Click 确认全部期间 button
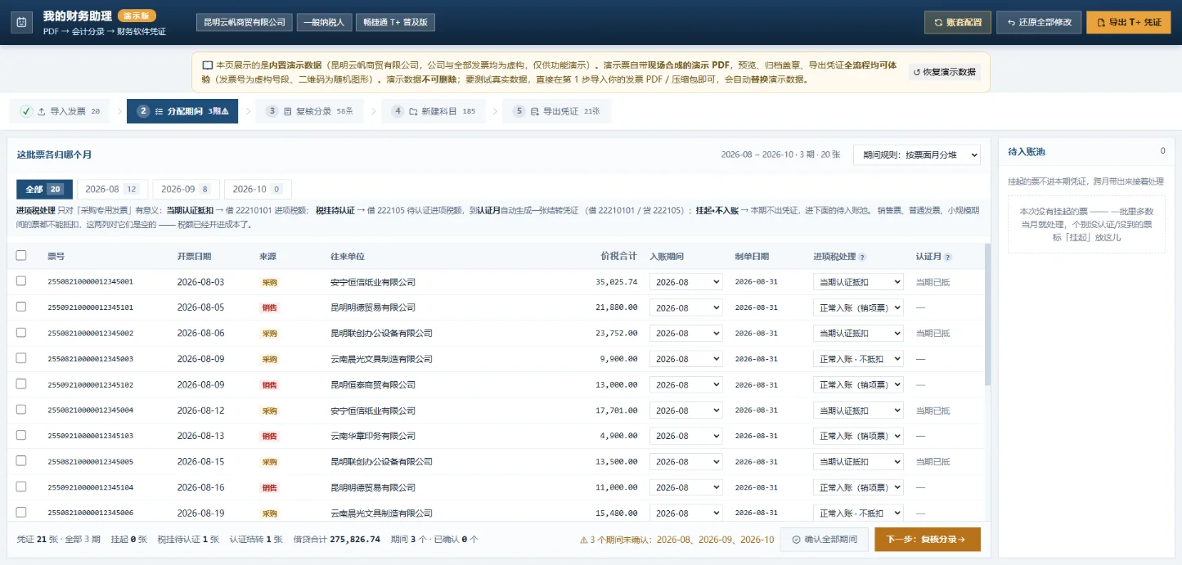Image resolution: width=1182 pixels, height=565 pixels. tap(825, 540)
